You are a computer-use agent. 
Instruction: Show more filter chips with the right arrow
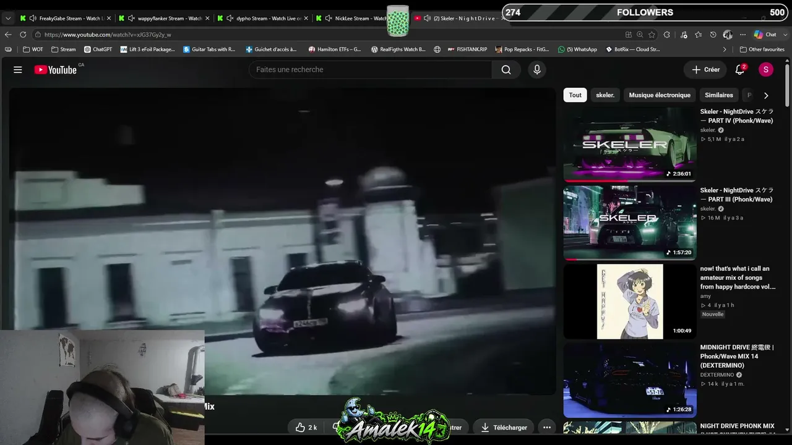coord(766,95)
